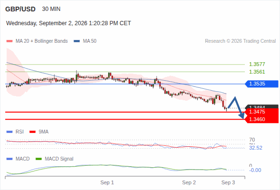Select the 1.3475 red support tag
The image size is (280, 190).
coord(261,112)
